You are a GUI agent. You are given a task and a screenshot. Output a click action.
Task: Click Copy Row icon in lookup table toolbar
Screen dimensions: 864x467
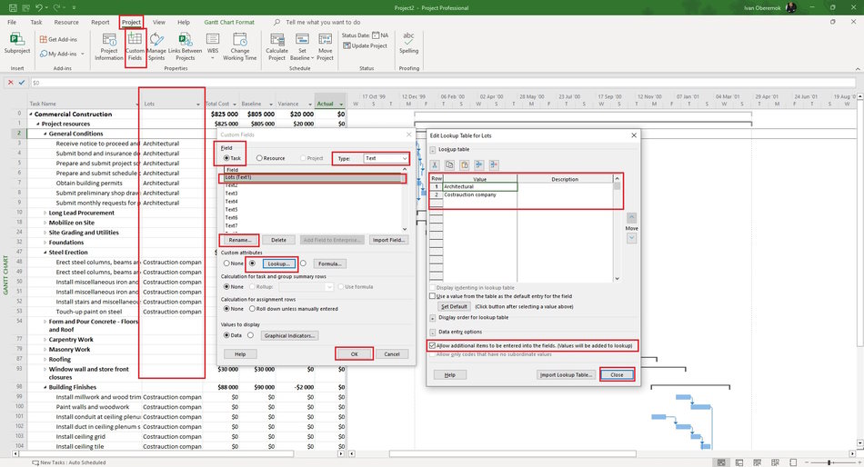tap(449, 164)
